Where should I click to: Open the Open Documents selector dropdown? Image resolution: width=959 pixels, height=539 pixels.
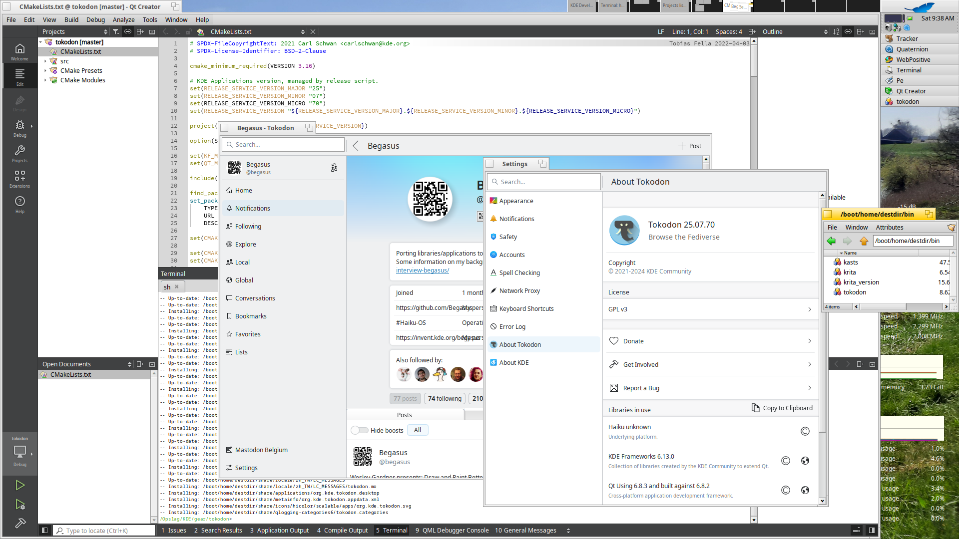pos(87,364)
